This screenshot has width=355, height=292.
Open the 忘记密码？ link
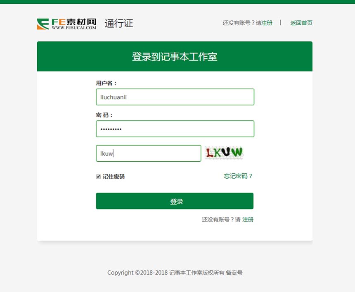[238, 176]
